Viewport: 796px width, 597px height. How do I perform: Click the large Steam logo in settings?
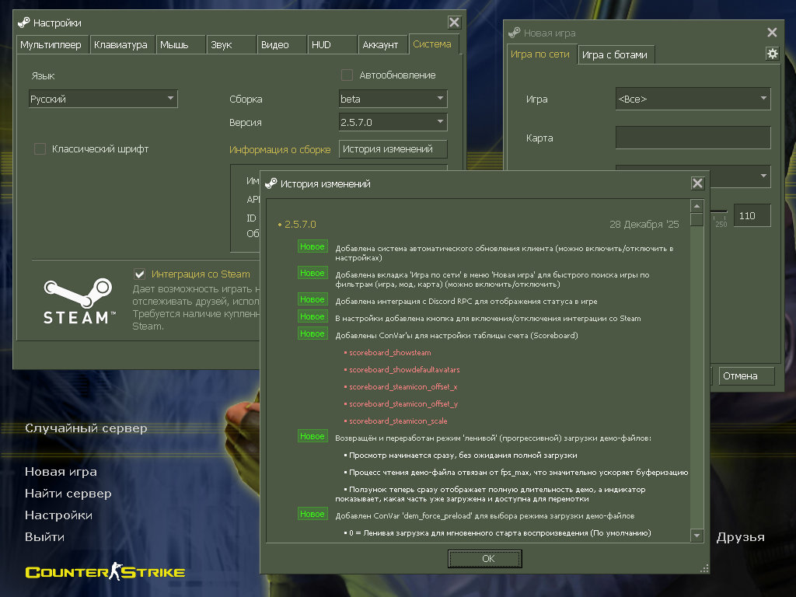coord(79,301)
